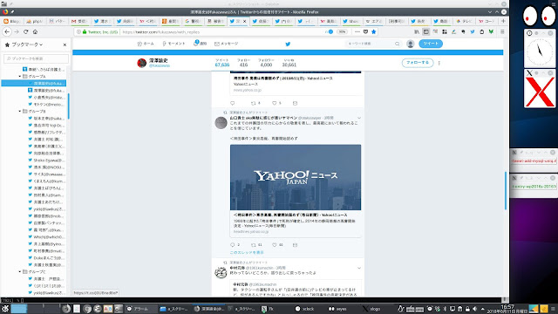The image size is (558, 314).
Task: Click the Pocket save icon in the address bar
Action: pyautogui.click(x=365, y=31)
